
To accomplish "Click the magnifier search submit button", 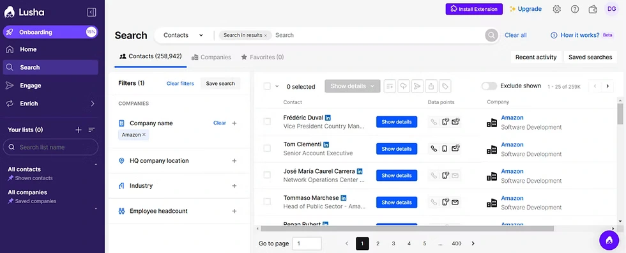I will pyautogui.click(x=491, y=35).
